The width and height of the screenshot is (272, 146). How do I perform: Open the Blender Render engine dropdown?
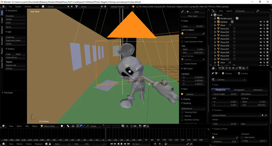(119, 7)
